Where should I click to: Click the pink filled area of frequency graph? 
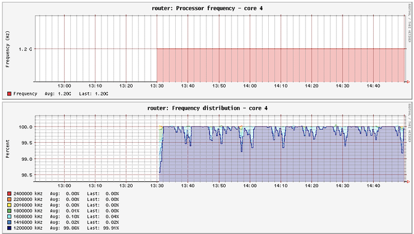pyautogui.click(x=280, y=65)
